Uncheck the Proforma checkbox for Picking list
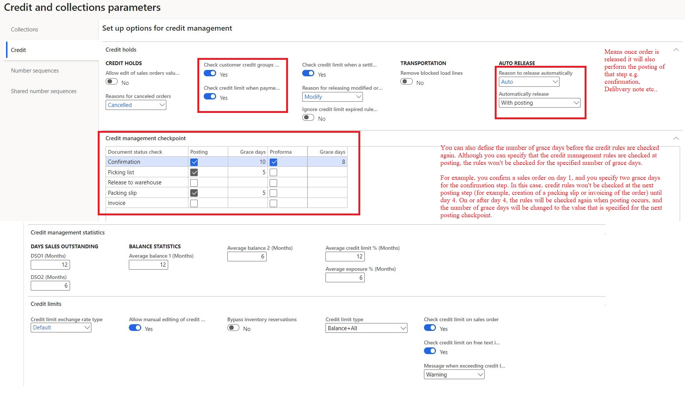This screenshot has width=685, height=393. (273, 172)
